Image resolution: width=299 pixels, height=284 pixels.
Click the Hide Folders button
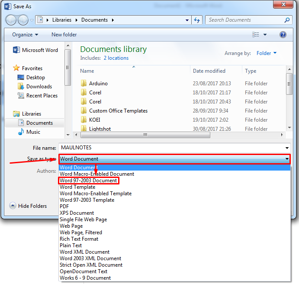(28, 206)
